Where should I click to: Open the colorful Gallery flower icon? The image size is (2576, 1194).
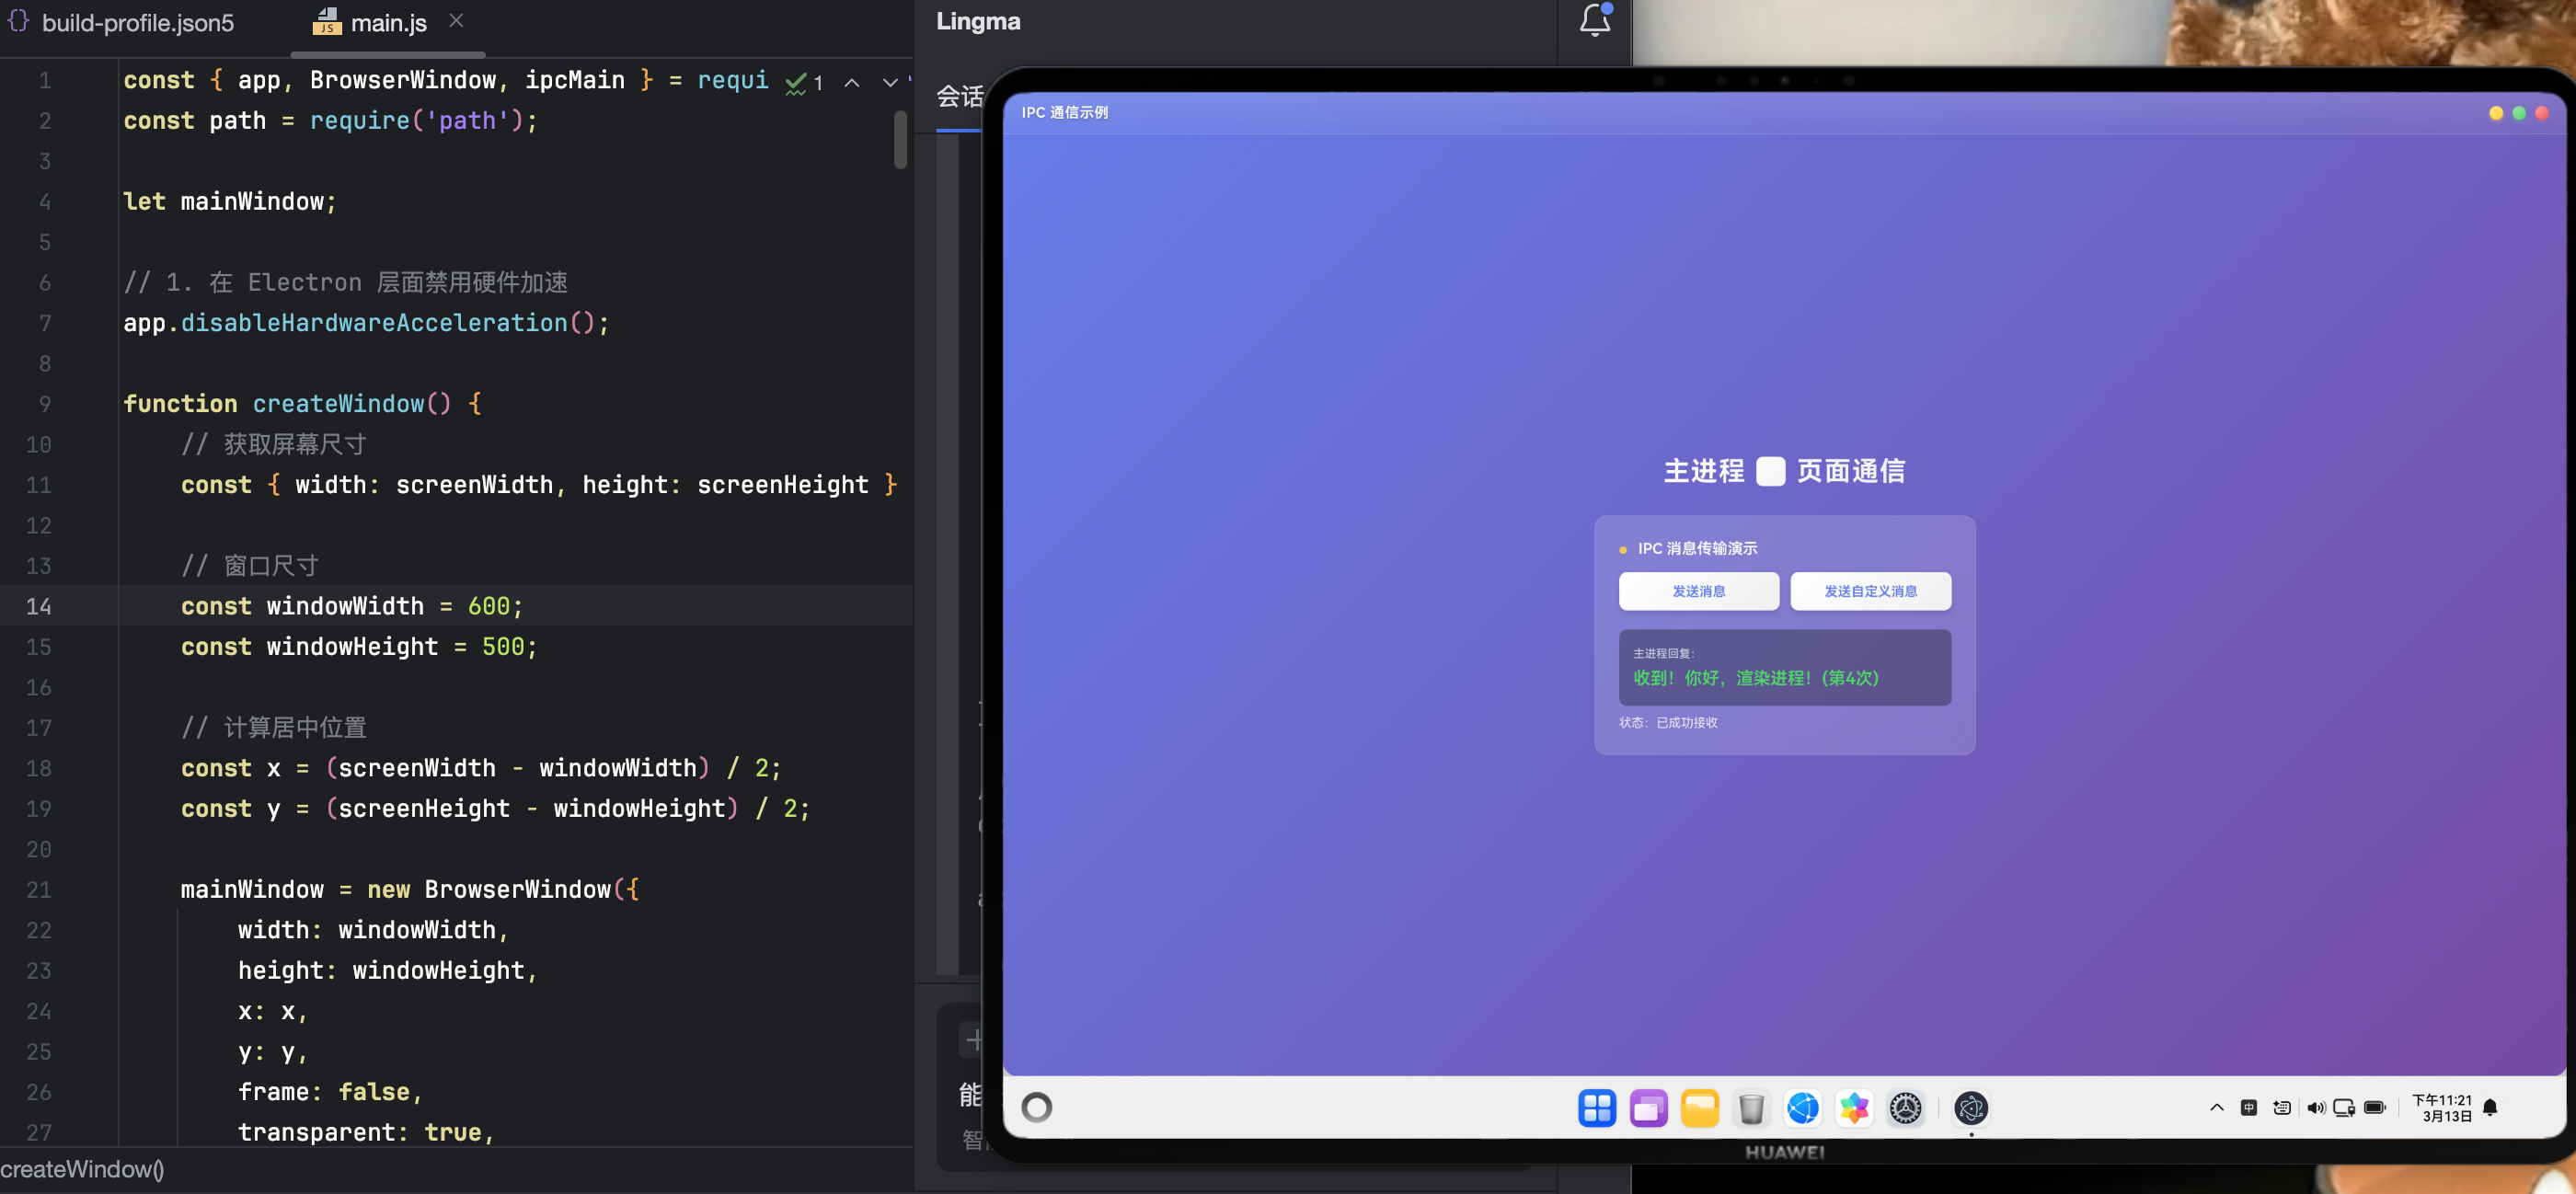click(x=1854, y=1108)
